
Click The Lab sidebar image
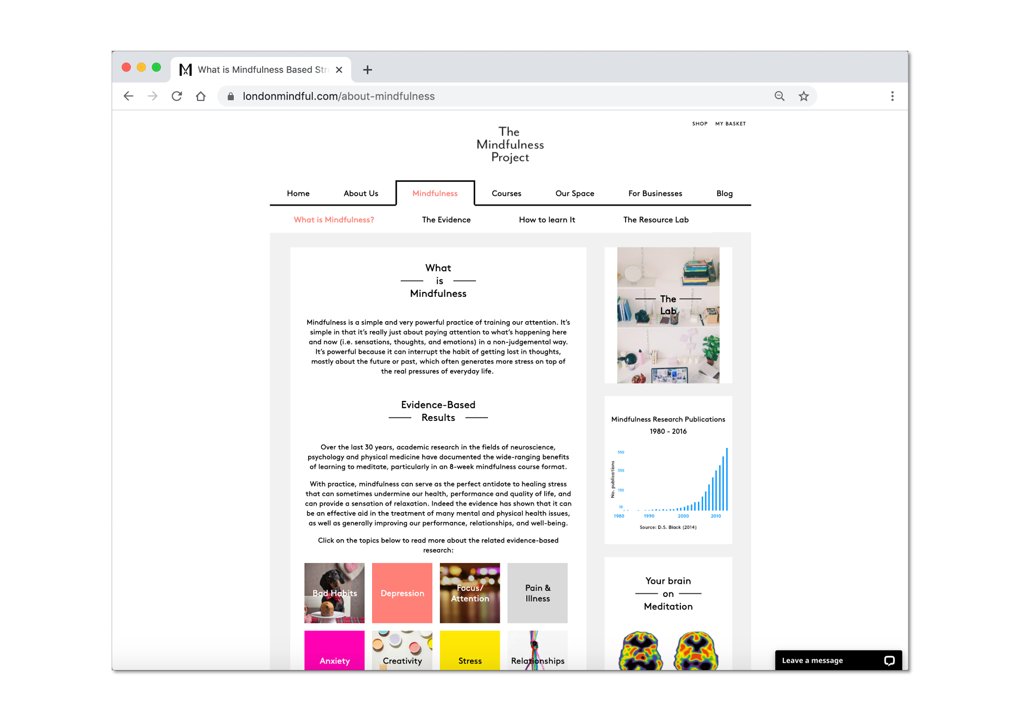(668, 315)
